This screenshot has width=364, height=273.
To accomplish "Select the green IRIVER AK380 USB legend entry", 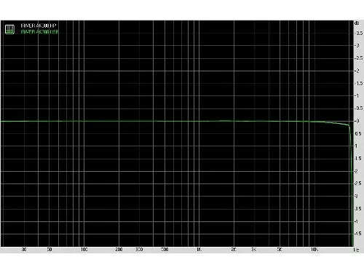I will point(39,32).
